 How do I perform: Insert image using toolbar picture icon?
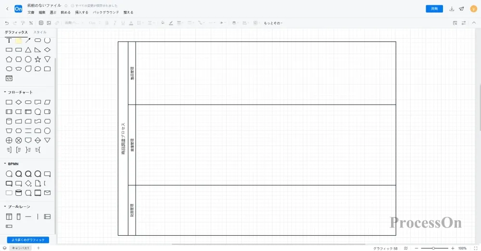49,23
